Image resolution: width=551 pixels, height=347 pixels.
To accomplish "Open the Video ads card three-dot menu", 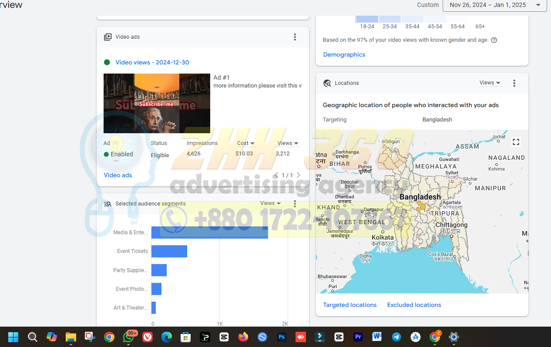I will pyautogui.click(x=295, y=37).
